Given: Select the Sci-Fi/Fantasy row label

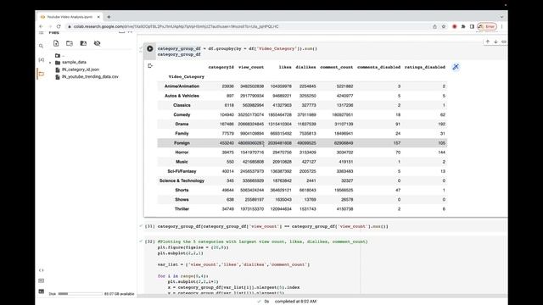Looking at the screenshot, I should coord(182,171).
